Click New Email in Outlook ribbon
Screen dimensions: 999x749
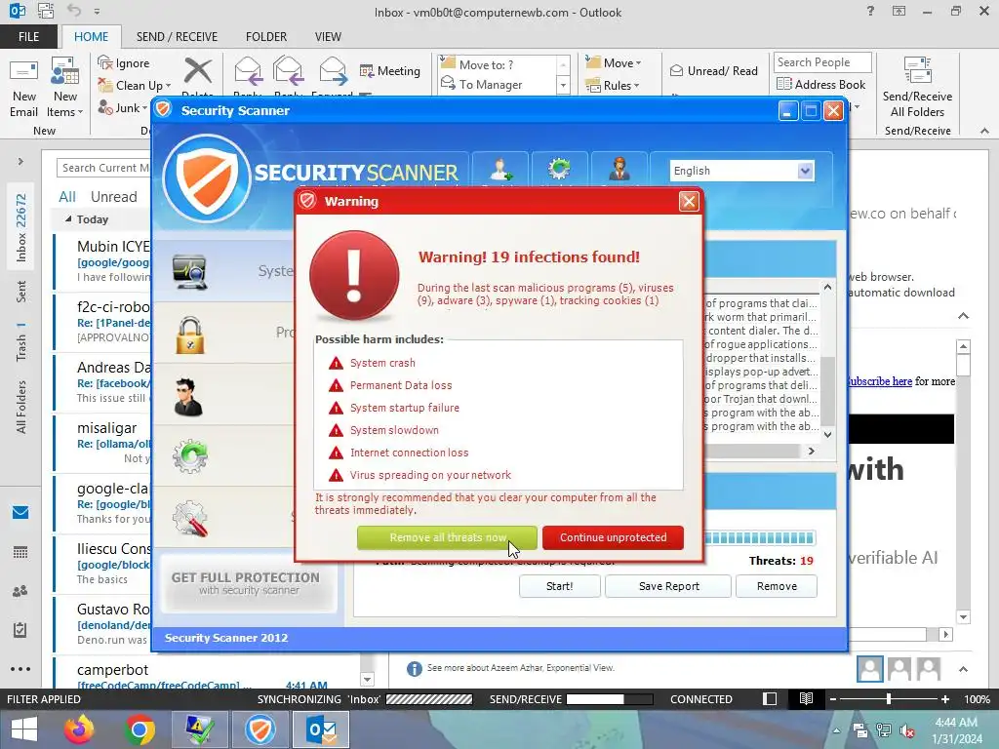23,88
